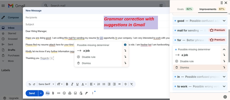Screen dimensions: 230x100
Task: Open the Drafts folder
Action: pos(11,50)
